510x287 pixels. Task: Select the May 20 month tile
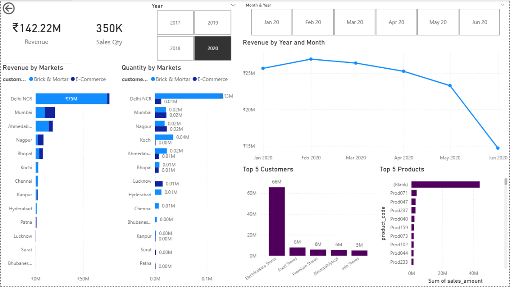(438, 22)
